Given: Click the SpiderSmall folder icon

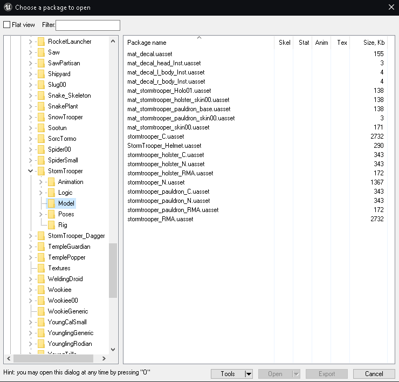Looking at the screenshot, I should (x=41, y=160).
